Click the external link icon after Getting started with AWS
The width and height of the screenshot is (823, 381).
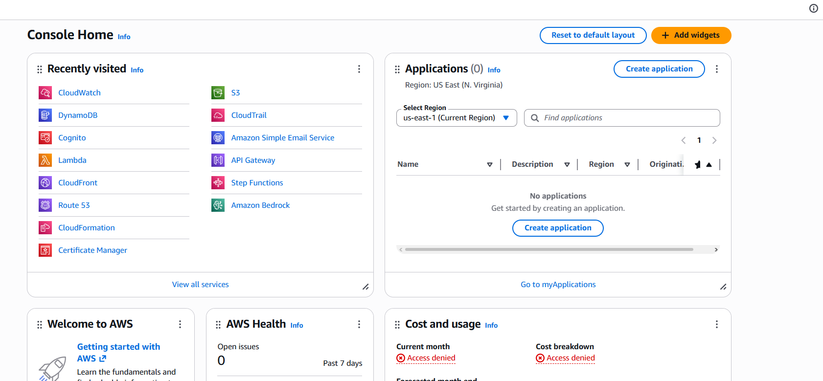coord(103,359)
